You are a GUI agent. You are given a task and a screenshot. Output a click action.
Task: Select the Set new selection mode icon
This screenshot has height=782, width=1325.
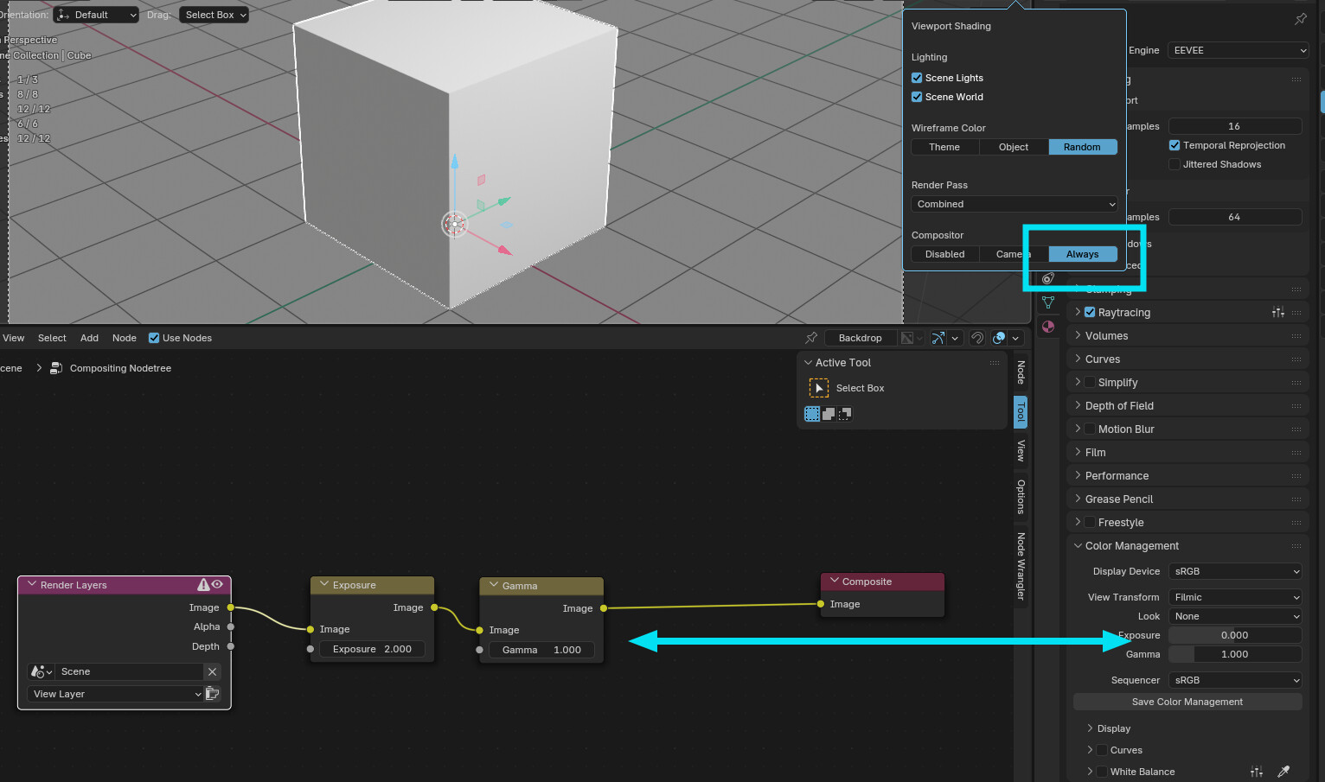812,414
